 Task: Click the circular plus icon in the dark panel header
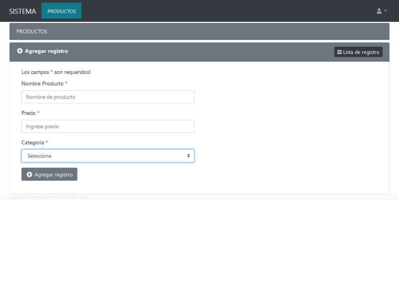[20, 51]
